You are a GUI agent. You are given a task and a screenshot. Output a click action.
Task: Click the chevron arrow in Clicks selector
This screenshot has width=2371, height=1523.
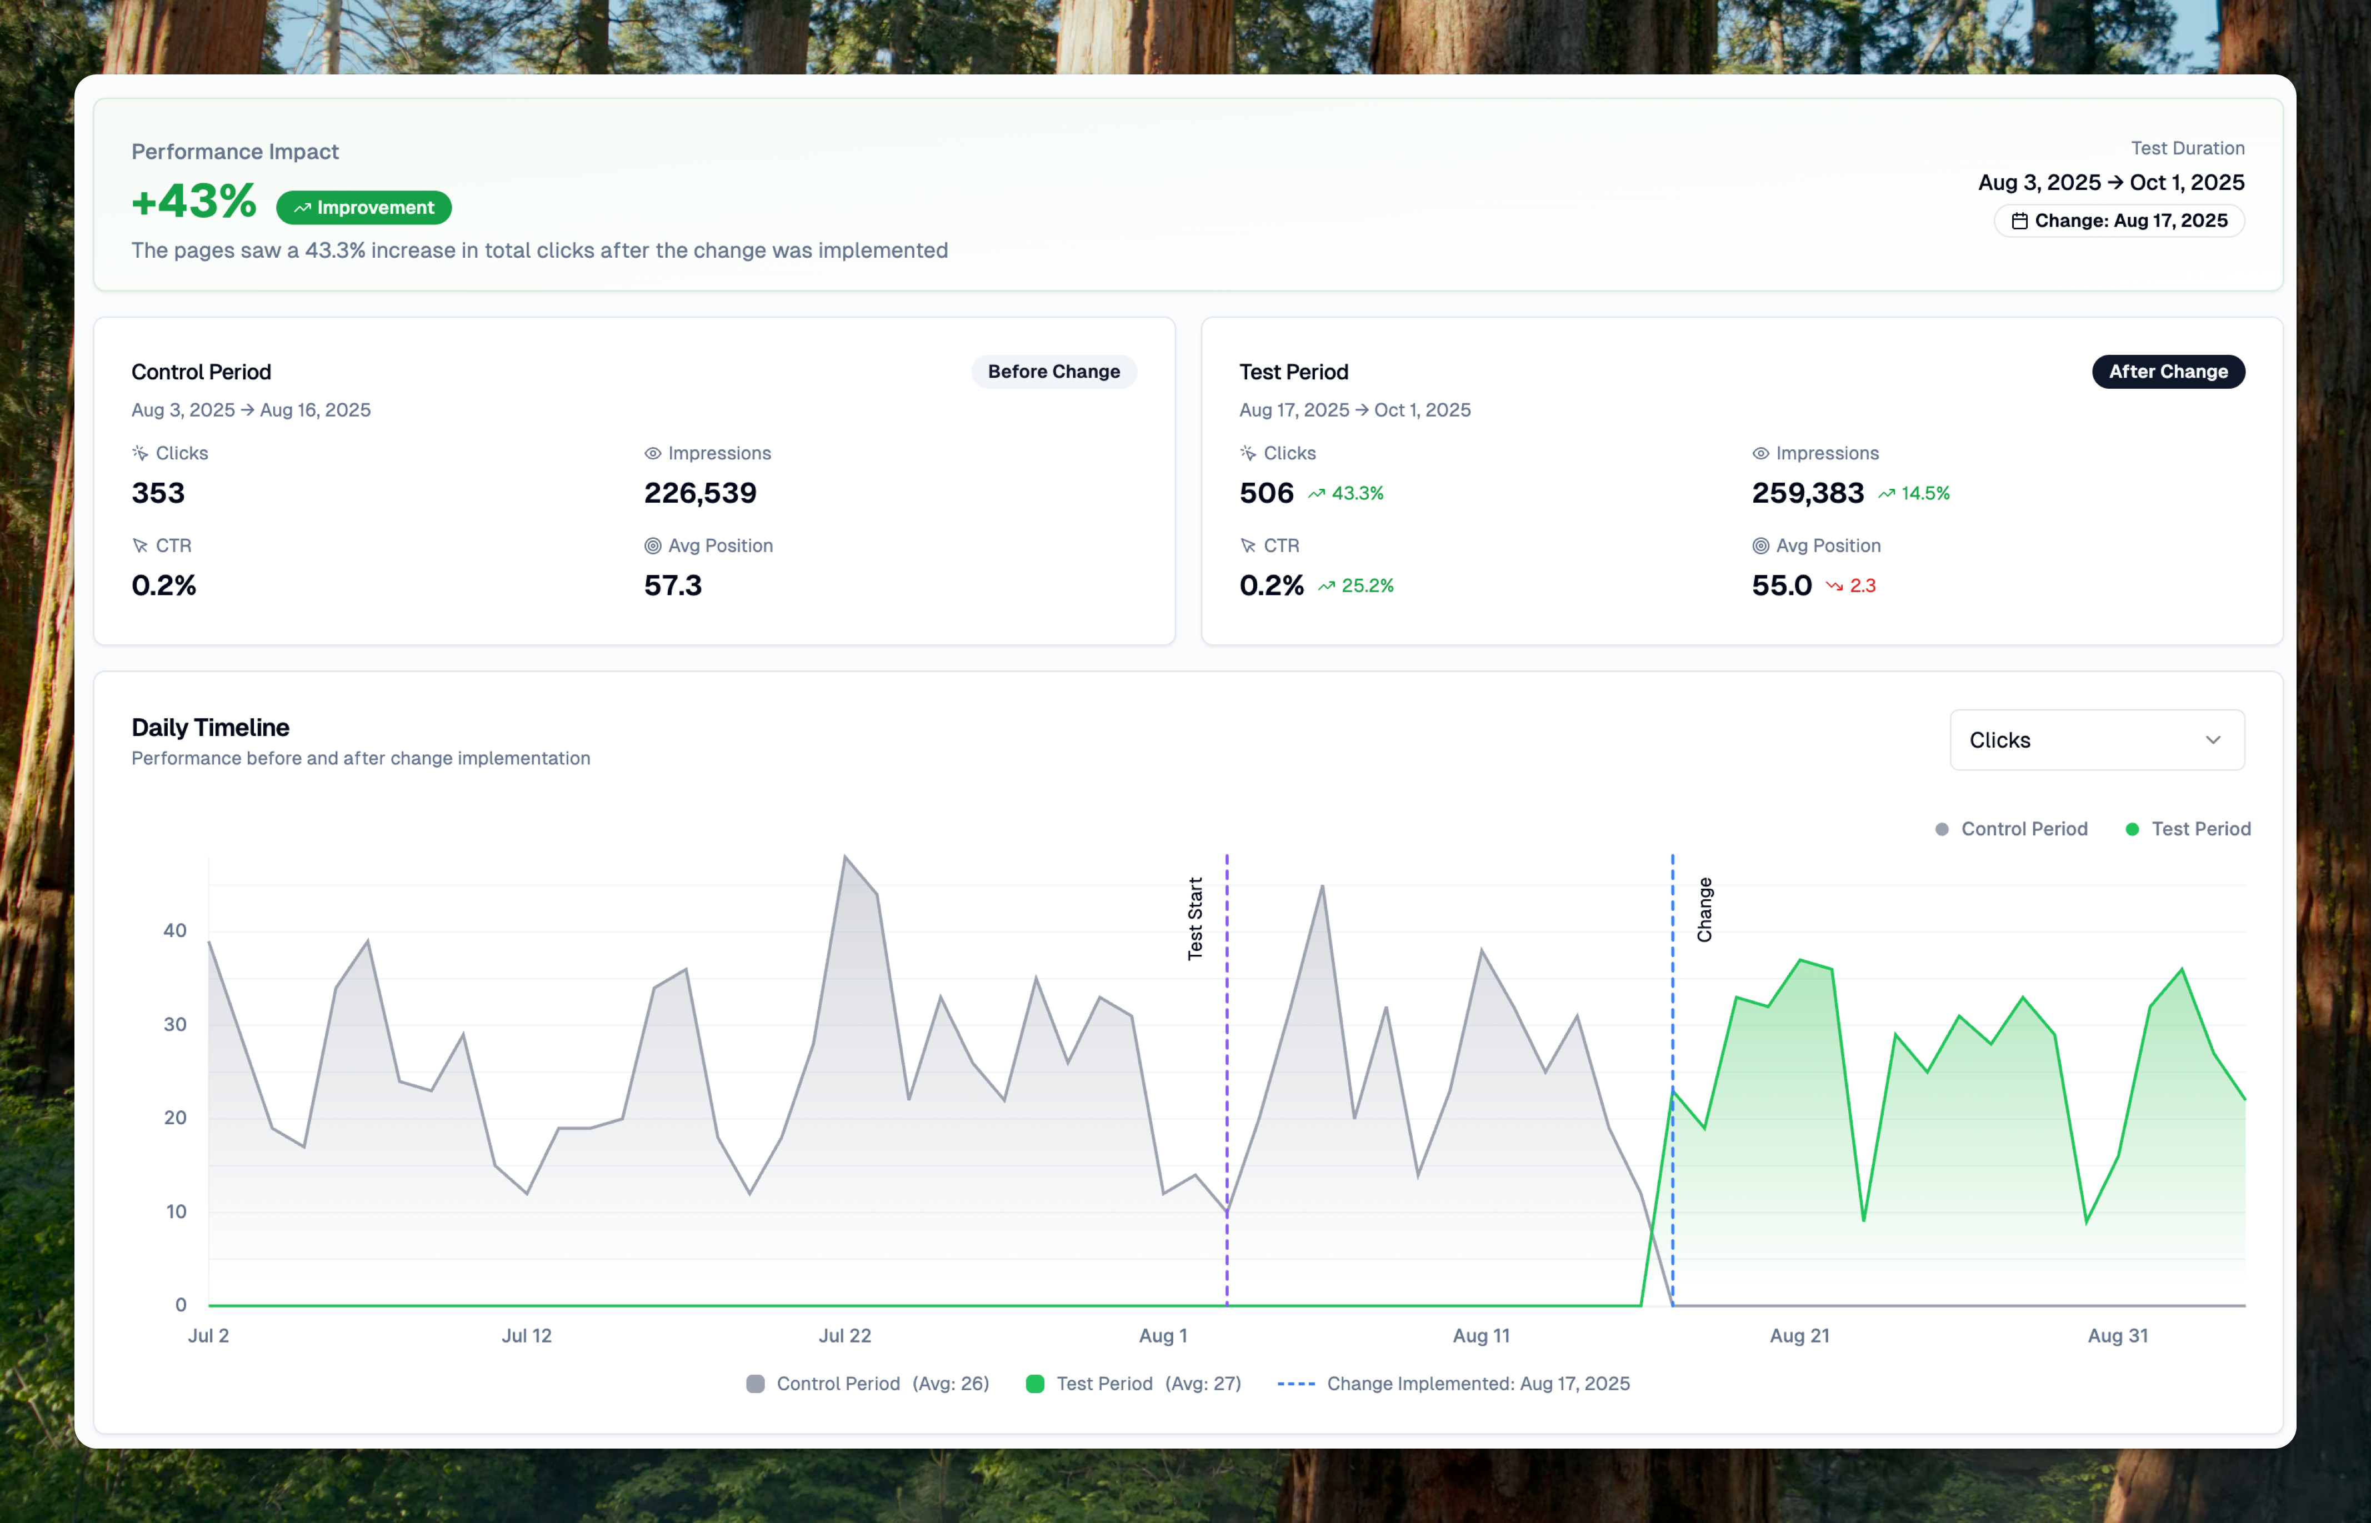point(2213,740)
